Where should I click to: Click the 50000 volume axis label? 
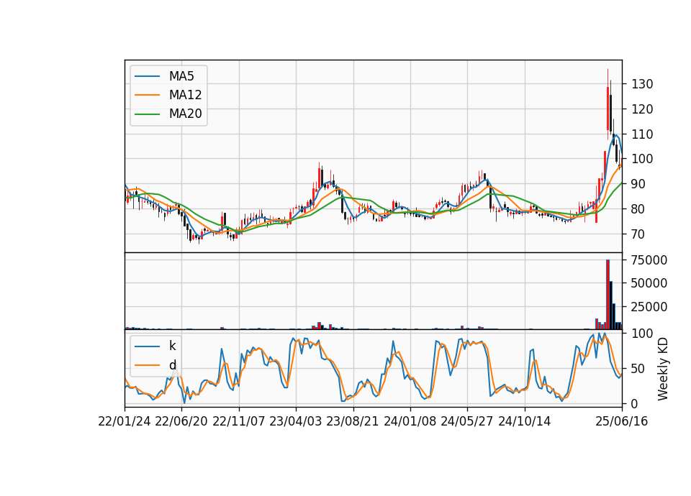tap(649, 283)
